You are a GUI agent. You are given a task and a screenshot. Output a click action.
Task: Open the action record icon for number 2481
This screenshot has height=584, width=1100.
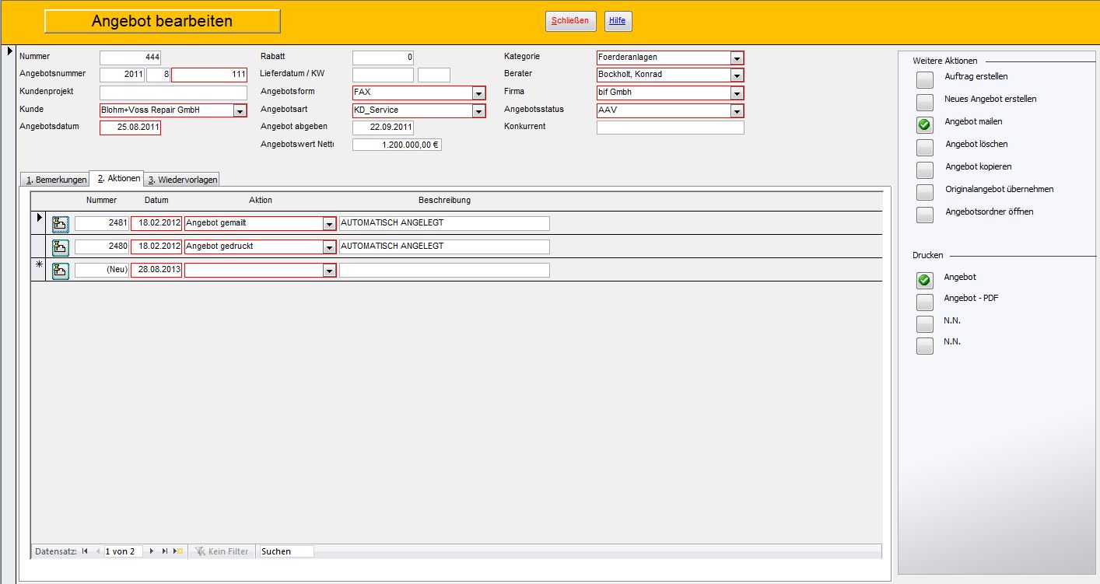(60, 224)
